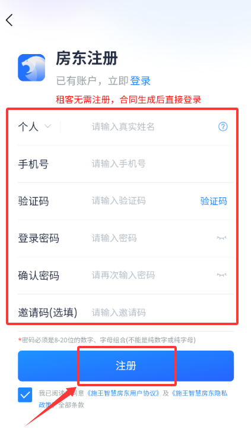The width and height of the screenshot is (251, 438).
Task: Click the chevron next to 个人
Action: click(x=48, y=126)
